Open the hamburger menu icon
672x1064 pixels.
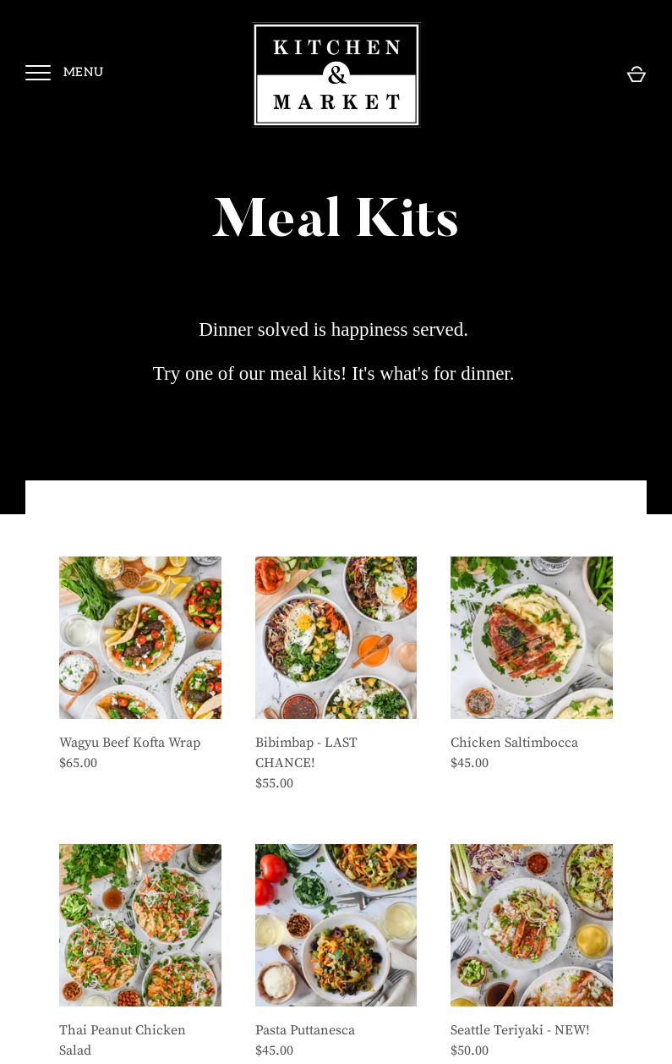38,73
